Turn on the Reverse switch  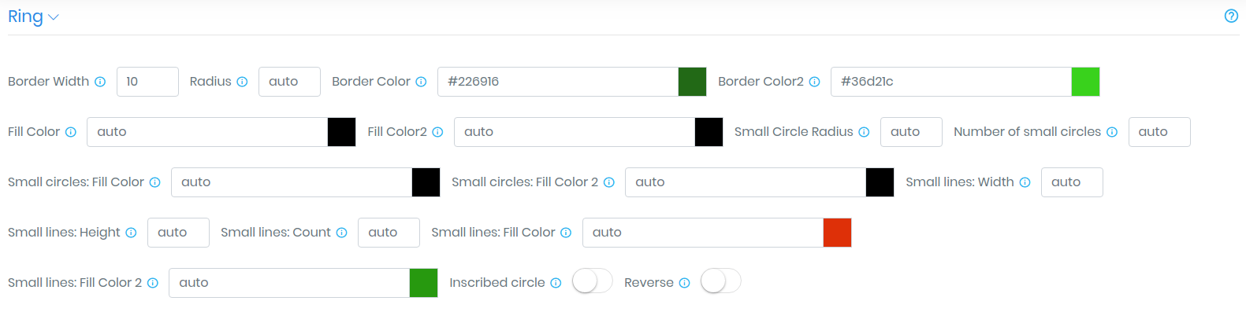721,281
